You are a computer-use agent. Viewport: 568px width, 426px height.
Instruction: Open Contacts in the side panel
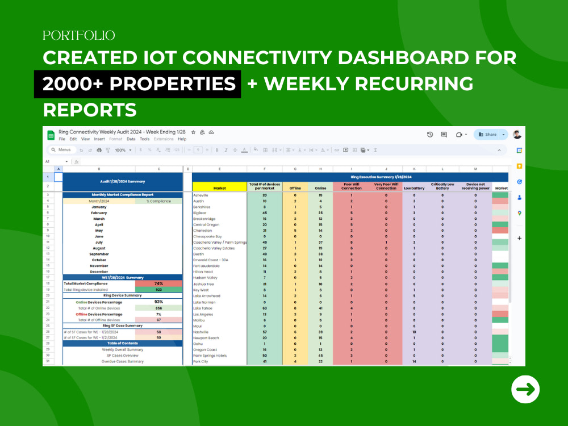pyautogui.click(x=520, y=198)
